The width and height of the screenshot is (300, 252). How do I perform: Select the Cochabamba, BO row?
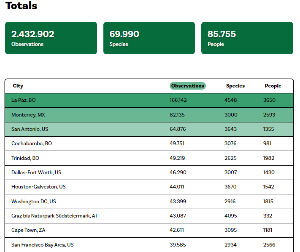[32, 143]
